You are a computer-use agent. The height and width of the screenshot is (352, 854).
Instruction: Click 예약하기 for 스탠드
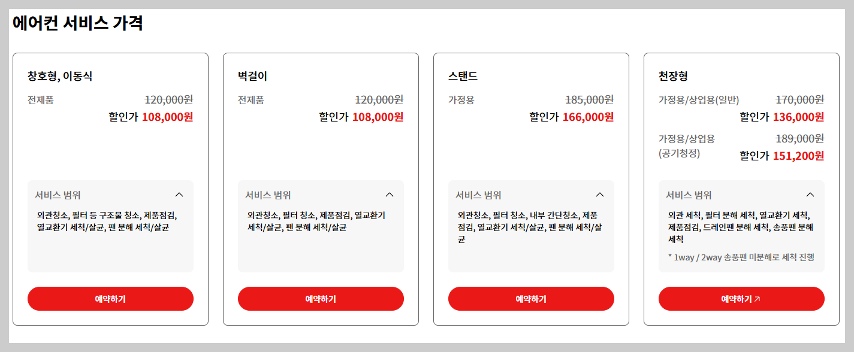click(x=531, y=298)
